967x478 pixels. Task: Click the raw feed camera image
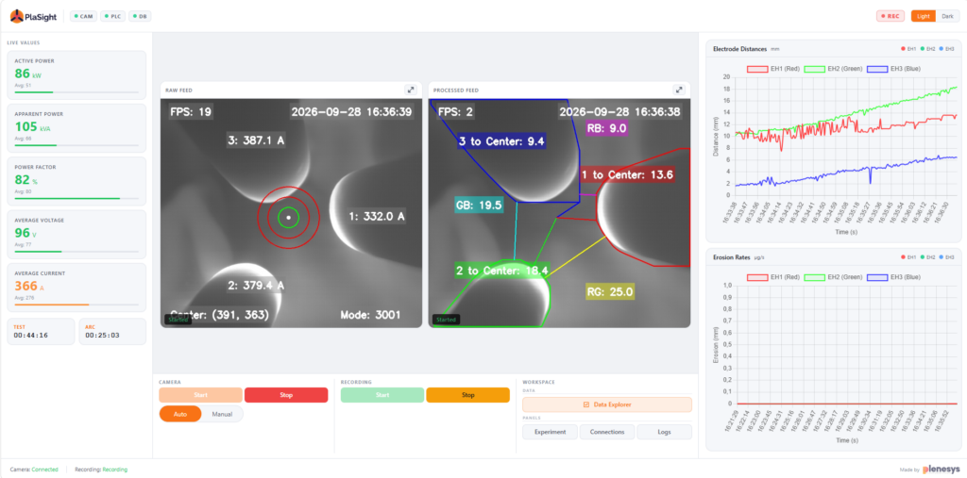pyautogui.click(x=291, y=213)
